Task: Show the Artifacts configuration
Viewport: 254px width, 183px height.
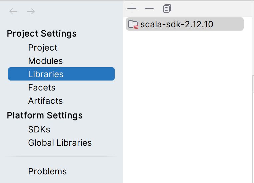Action: tap(45, 101)
